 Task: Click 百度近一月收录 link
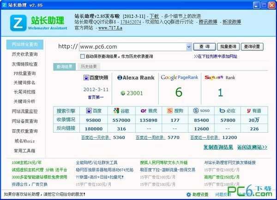pos(205,137)
